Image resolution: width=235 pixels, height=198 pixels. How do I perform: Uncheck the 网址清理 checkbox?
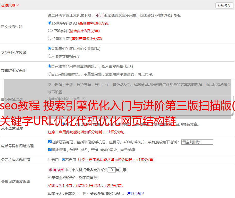(x=50, y=150)
